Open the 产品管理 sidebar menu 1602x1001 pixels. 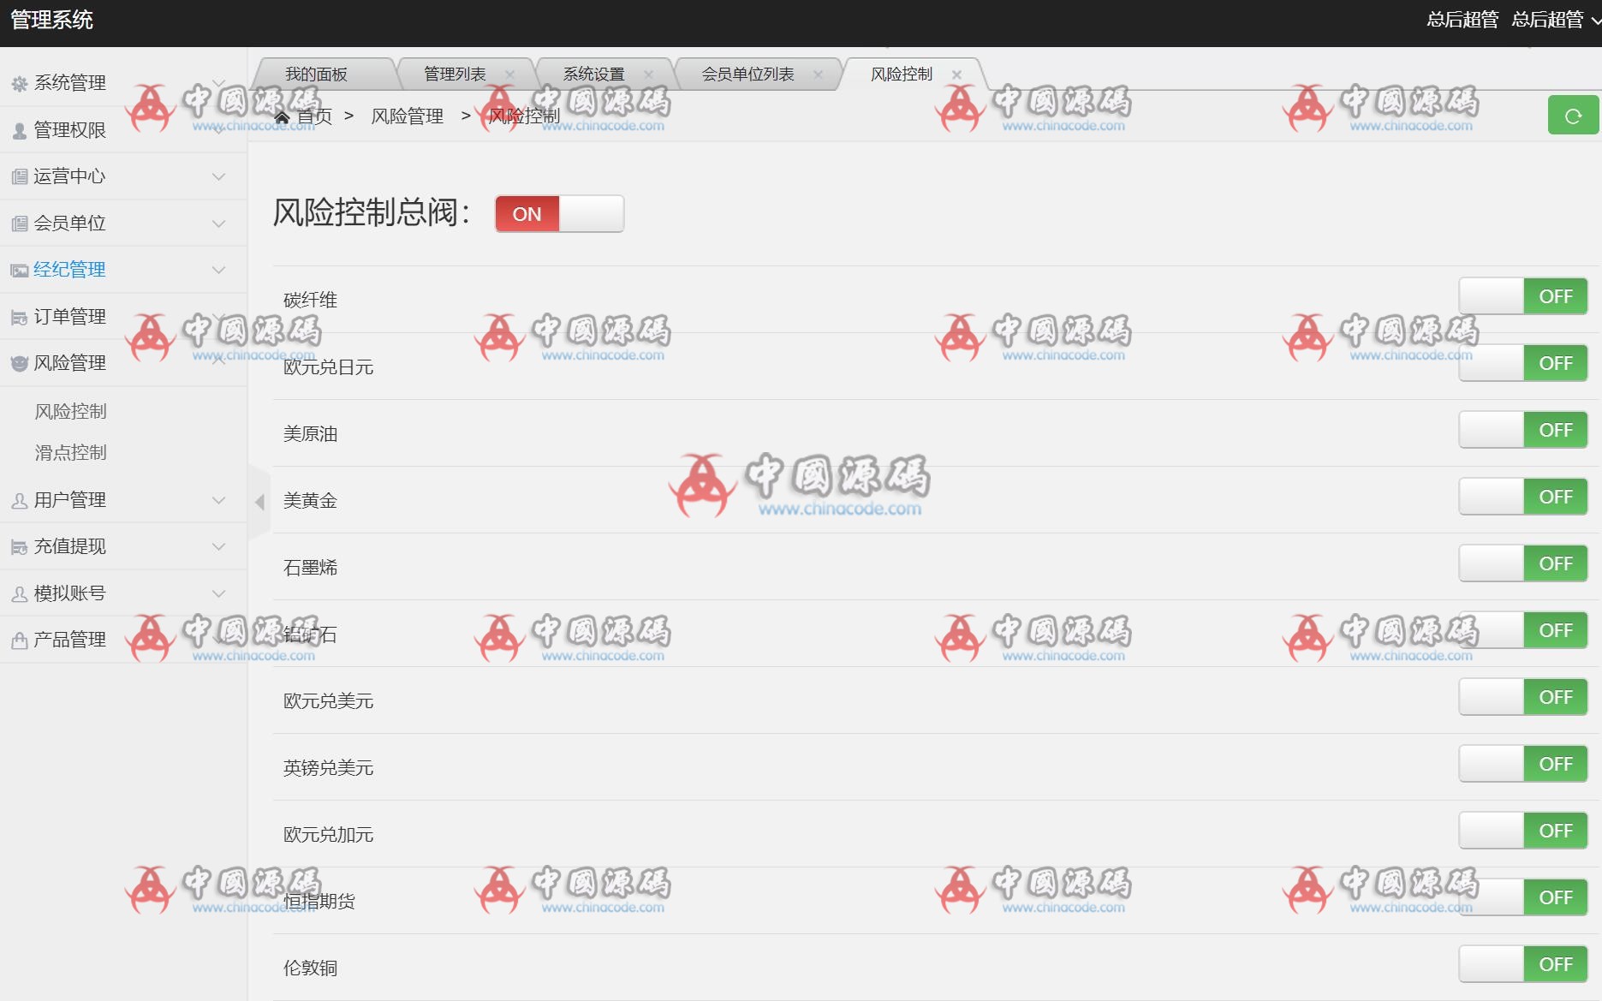123,640
